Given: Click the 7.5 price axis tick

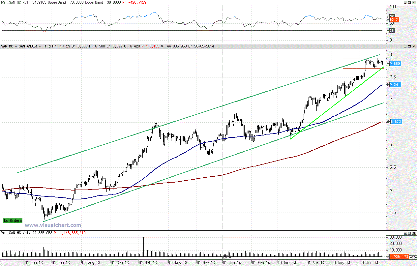Looking at the screenshot, I should pyautogui.click(x=393, y=77).
